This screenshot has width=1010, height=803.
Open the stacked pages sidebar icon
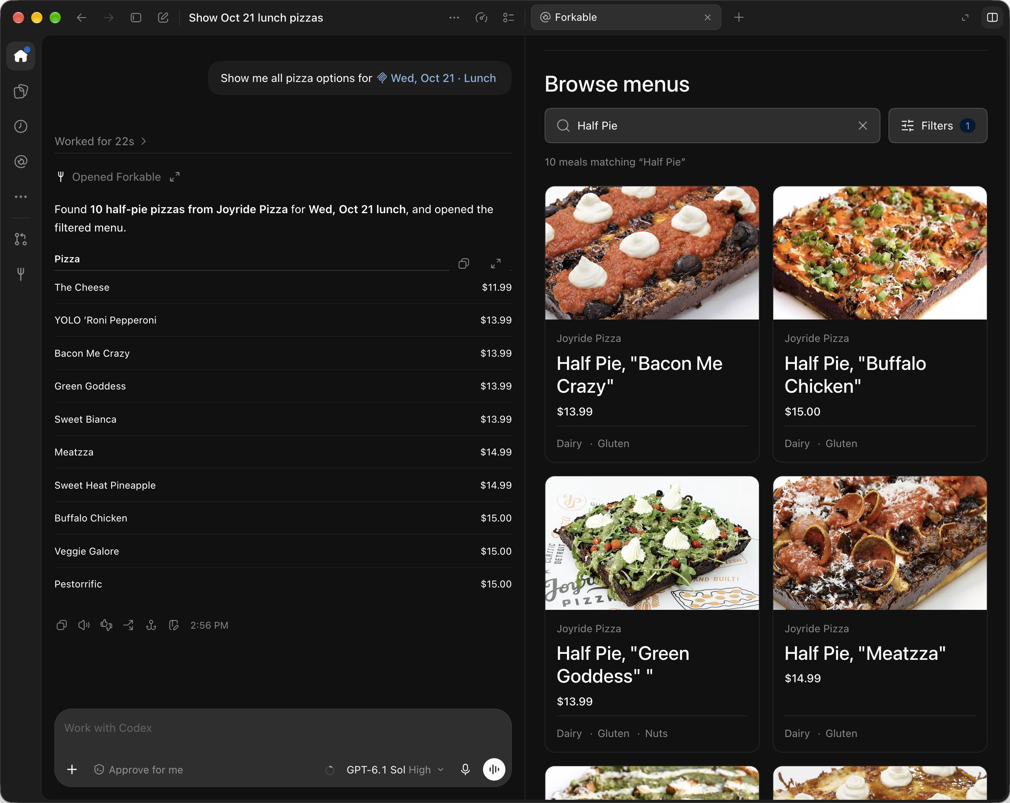[21, 91]
